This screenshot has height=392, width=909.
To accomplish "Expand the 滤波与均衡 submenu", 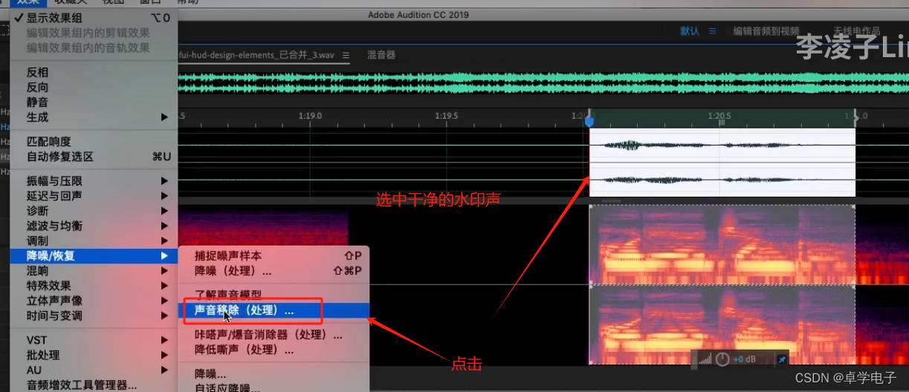I will (x=92, y=226).
